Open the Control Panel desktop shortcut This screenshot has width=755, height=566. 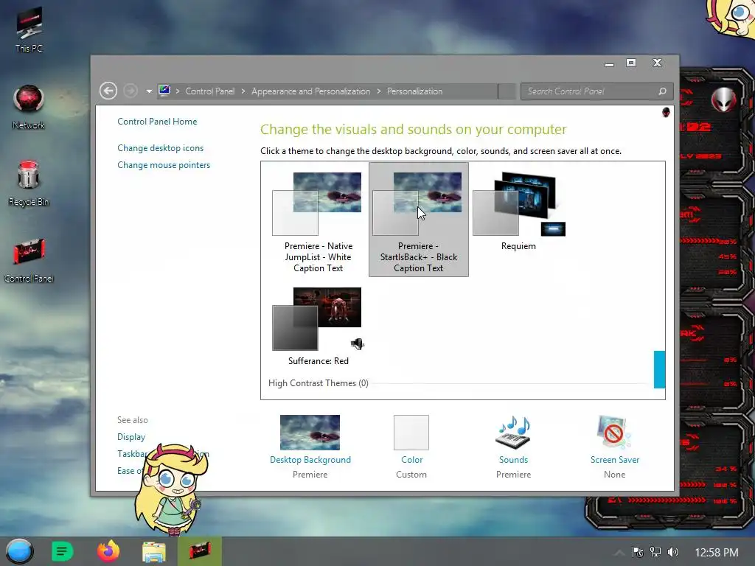(x=29, y=260)
